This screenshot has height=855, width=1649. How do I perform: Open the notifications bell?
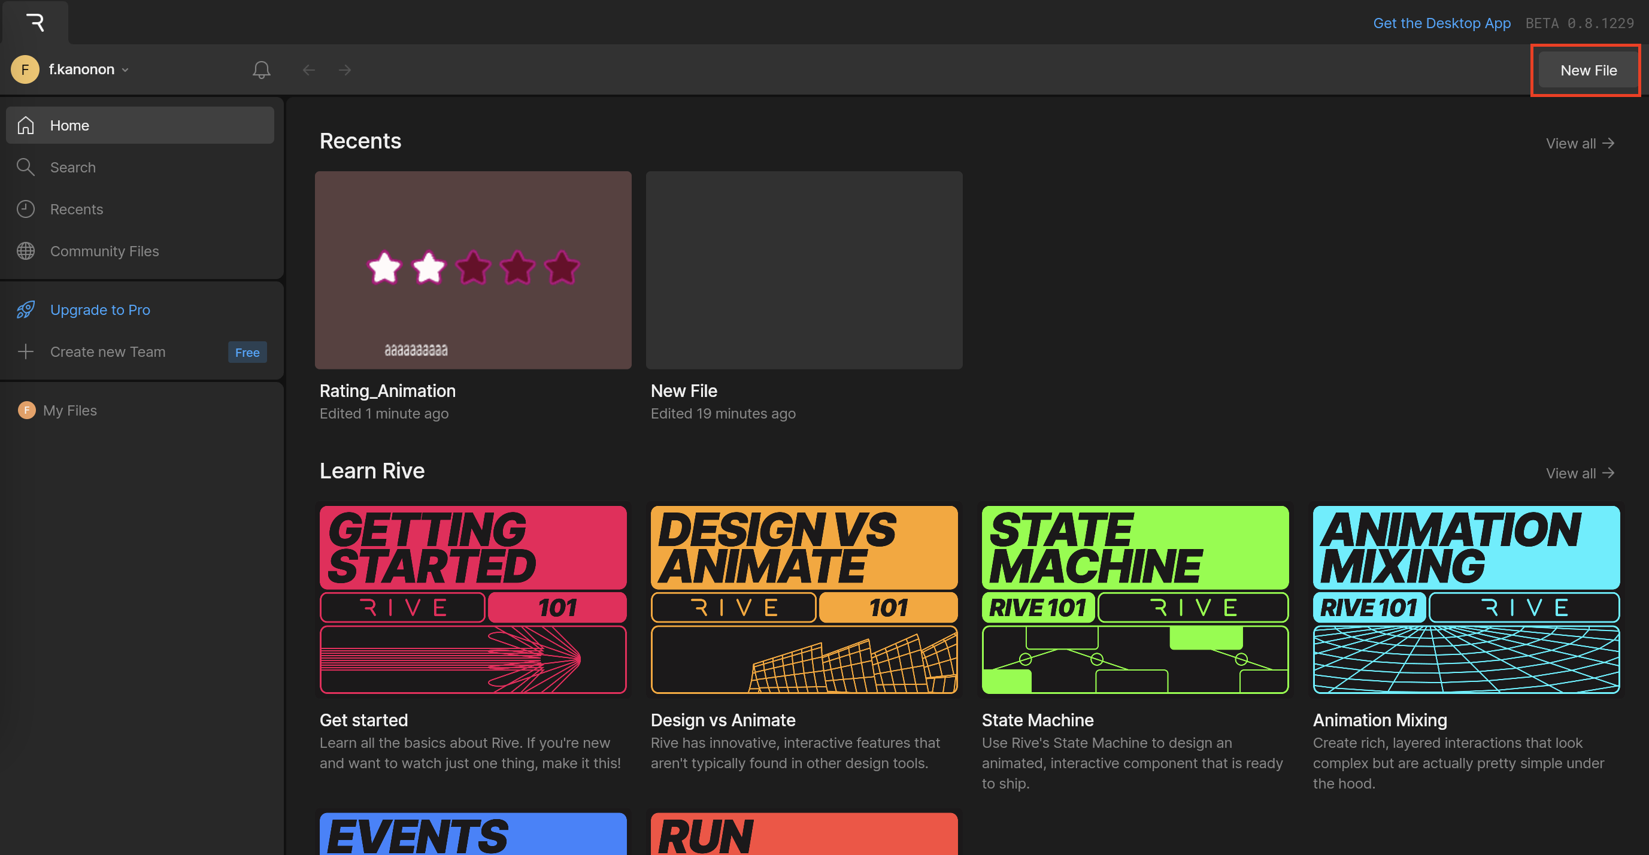pyautogui.click(x=261, y=70)
